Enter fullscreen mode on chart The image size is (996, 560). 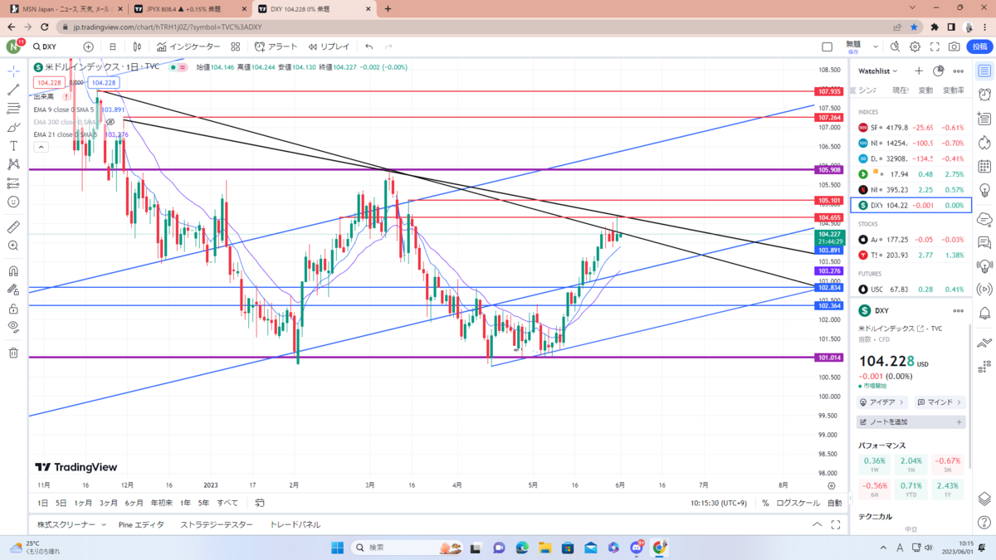(x=935, y=47)
